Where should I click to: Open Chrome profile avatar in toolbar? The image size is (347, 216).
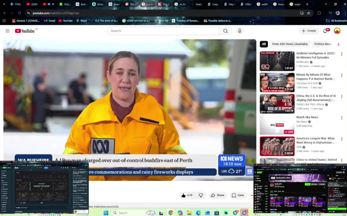(x=338, y=13)
